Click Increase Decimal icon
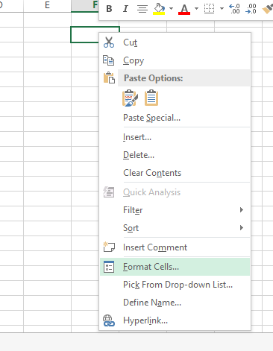The height and width of the screenshot is (351, 273). point(234,9)
